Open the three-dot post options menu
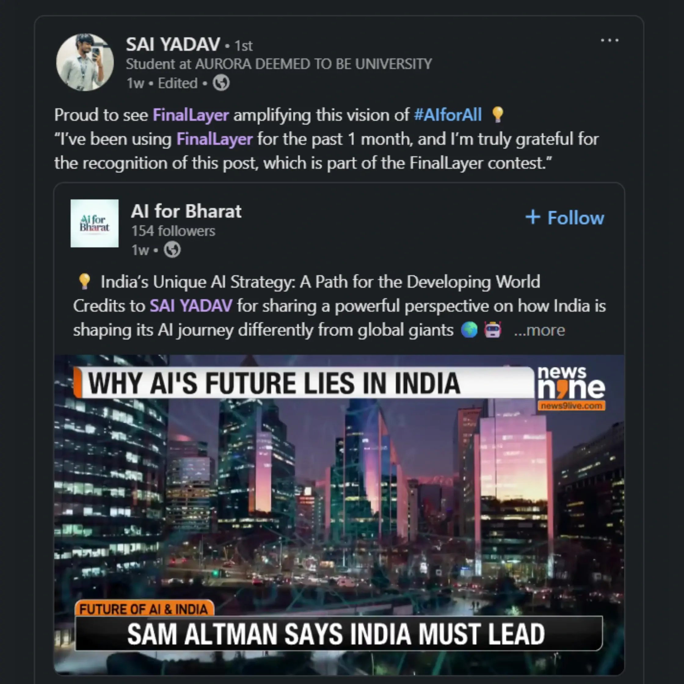684x684 pixels. pos(609,40)
